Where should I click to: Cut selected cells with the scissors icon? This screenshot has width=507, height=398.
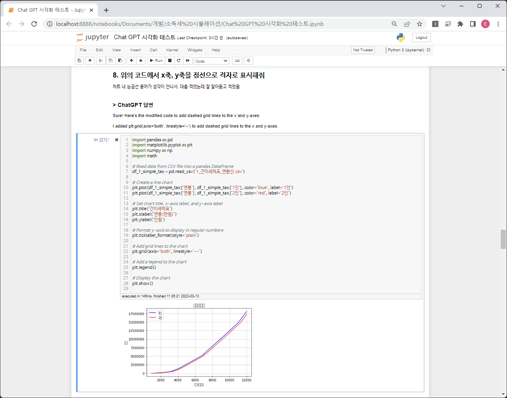pos(101,61)
